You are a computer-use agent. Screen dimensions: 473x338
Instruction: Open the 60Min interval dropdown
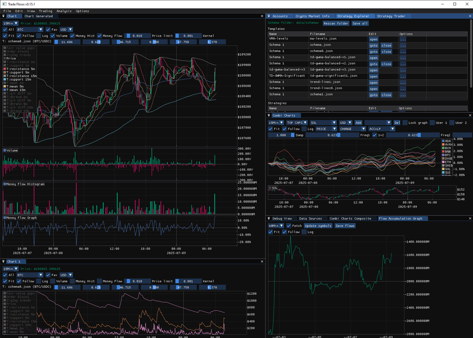[276, 226]
